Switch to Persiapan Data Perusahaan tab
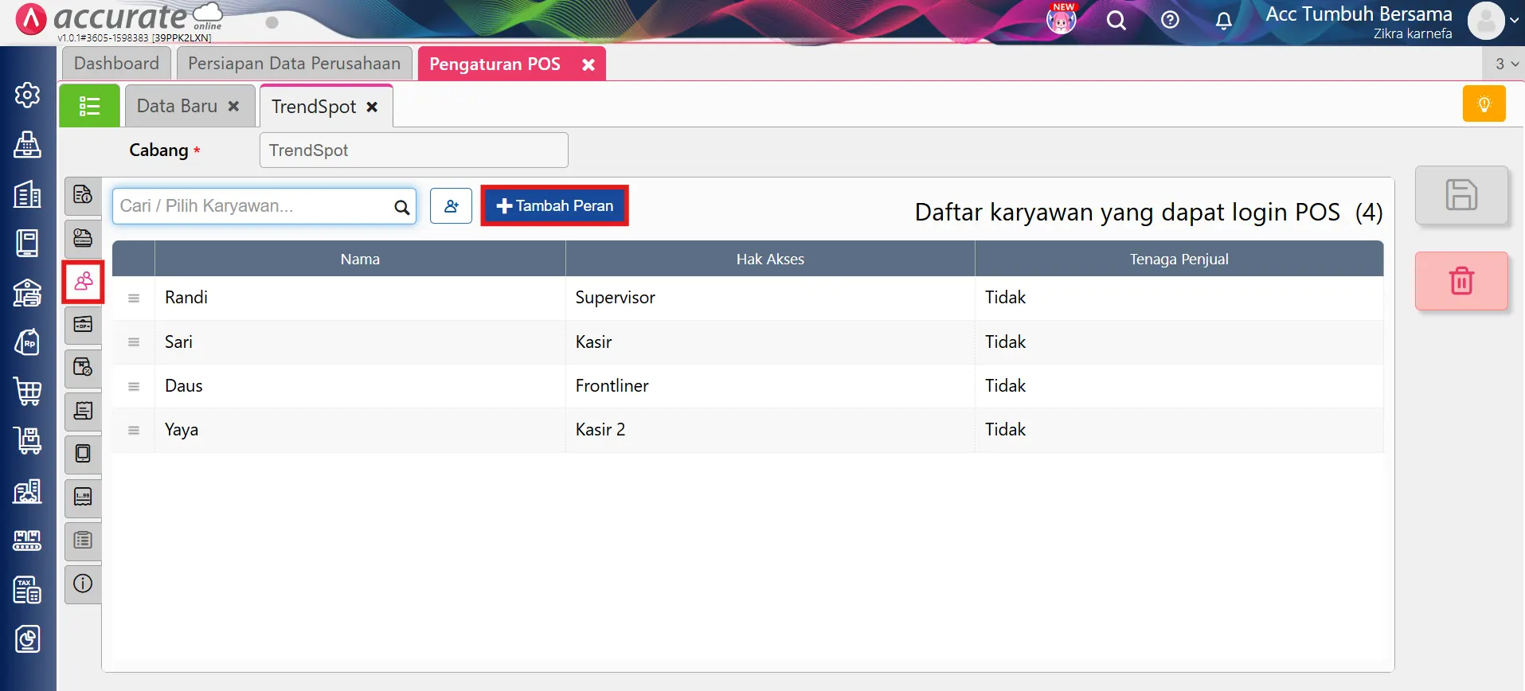 click(294, 64)
